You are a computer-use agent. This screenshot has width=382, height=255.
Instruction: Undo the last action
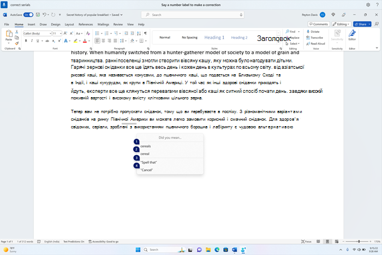coord(44,15)
